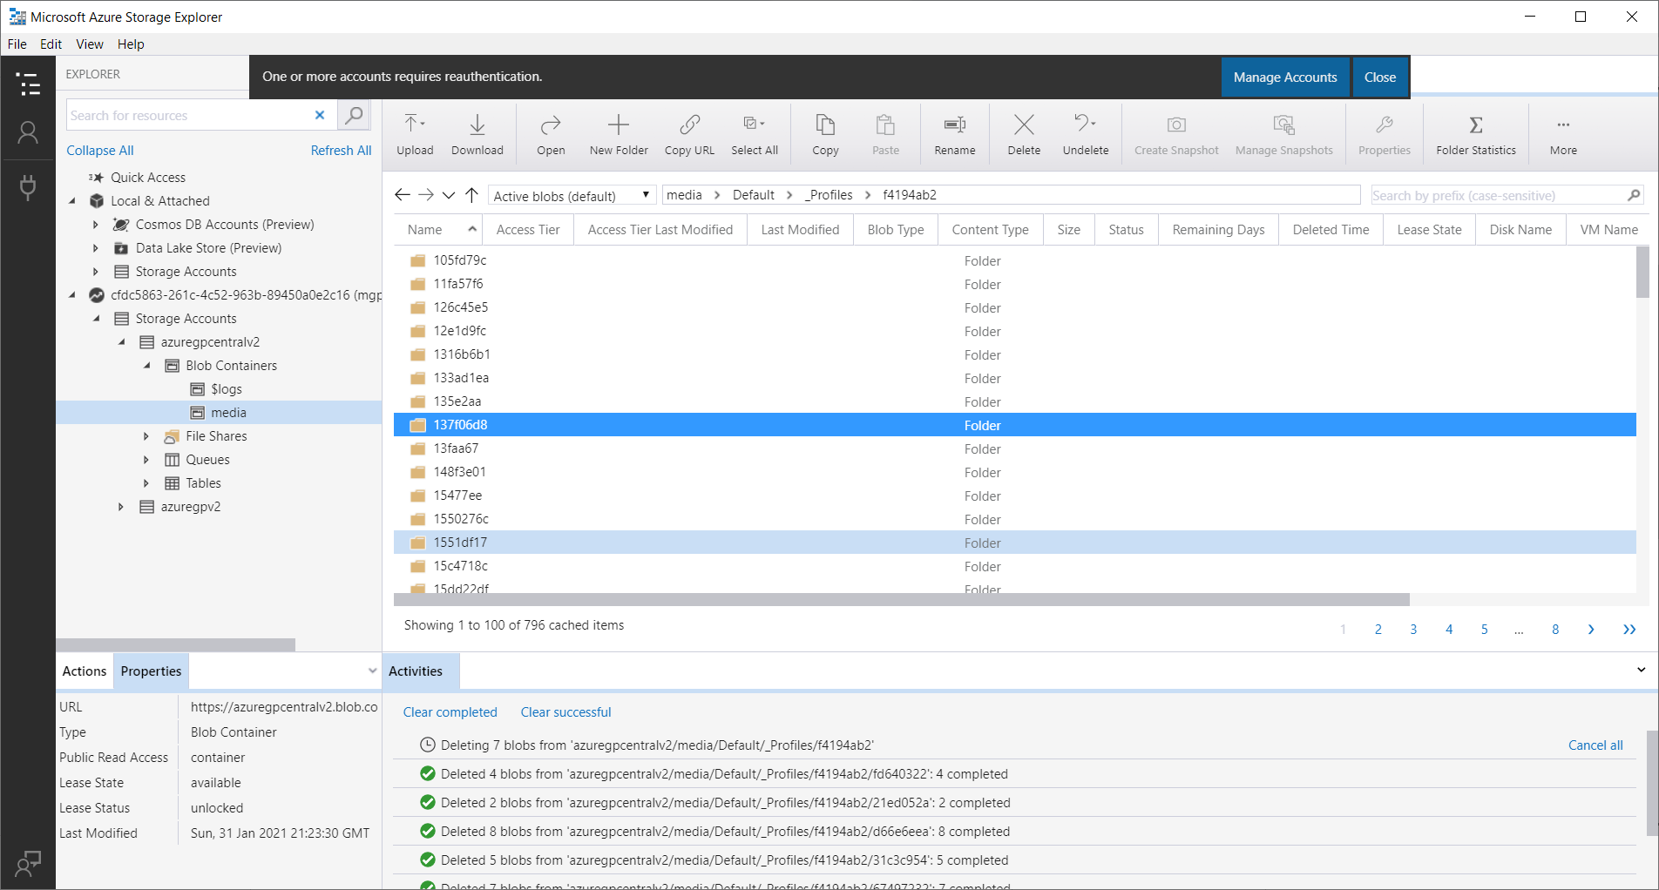Click the prefix search magnifier icon
This screenshot has width=1659, height=890.
click(1634, 195)
